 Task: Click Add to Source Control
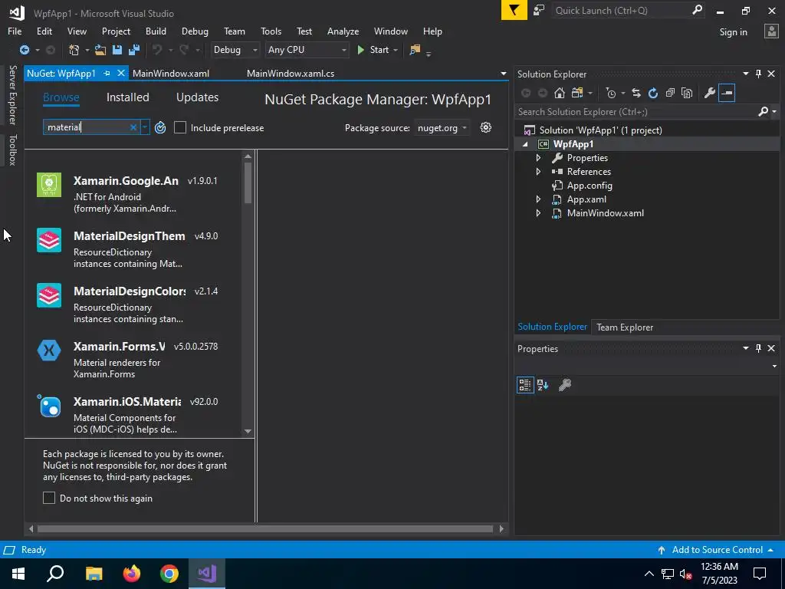point(717,549)
